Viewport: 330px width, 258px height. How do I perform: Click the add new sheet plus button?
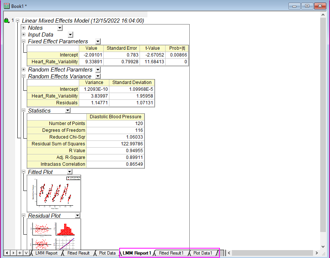20,253
